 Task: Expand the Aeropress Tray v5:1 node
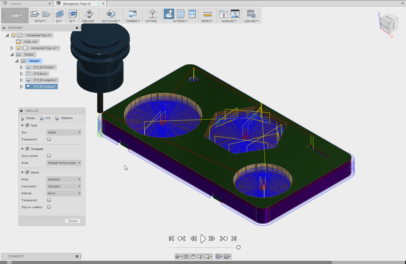12,48
